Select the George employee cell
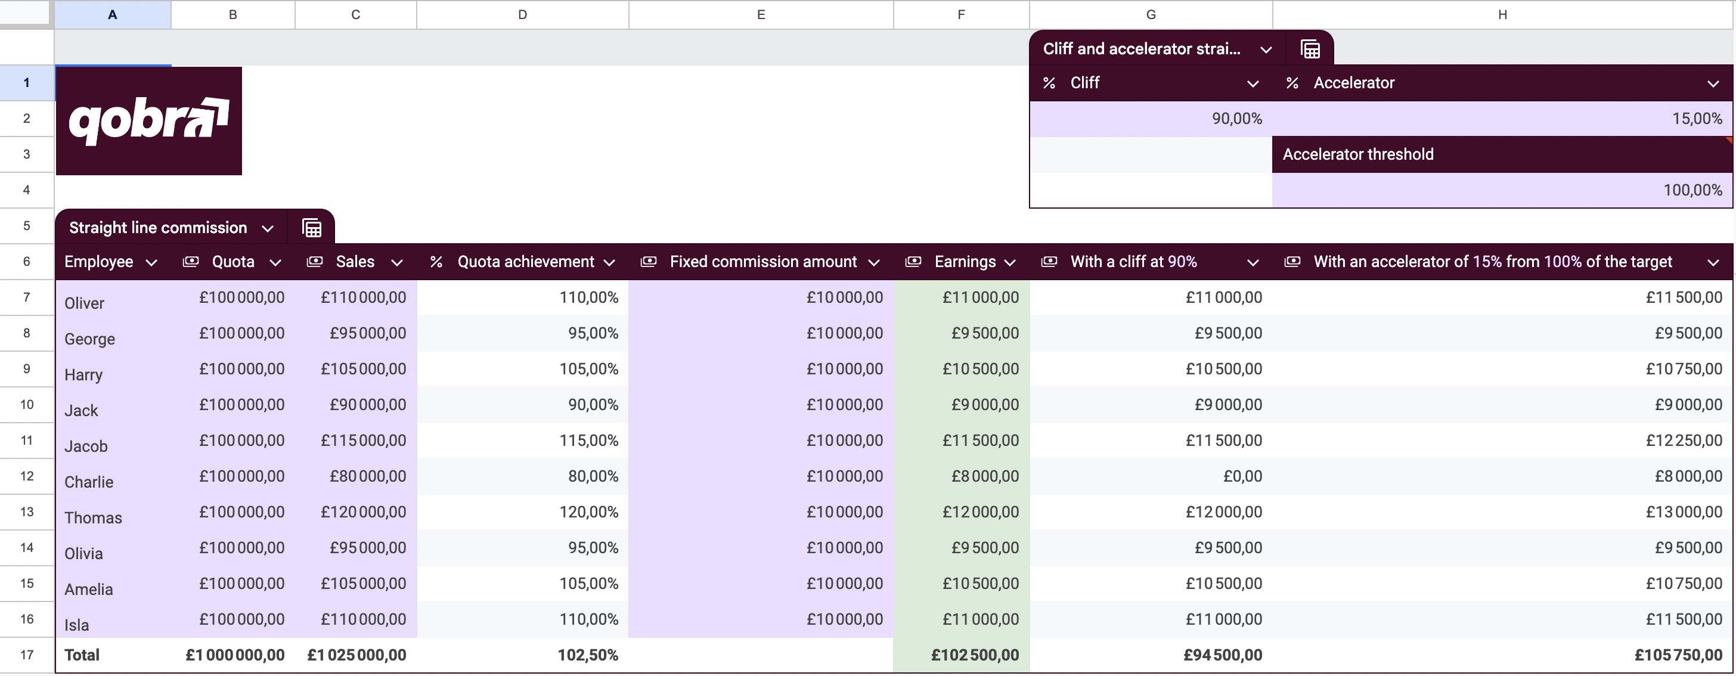 tap(113, 333)
